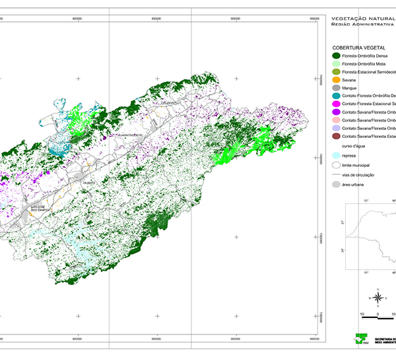Click the Savana legend label
The width and height of the screenshot is (396, 357).
tap(348, 80)
